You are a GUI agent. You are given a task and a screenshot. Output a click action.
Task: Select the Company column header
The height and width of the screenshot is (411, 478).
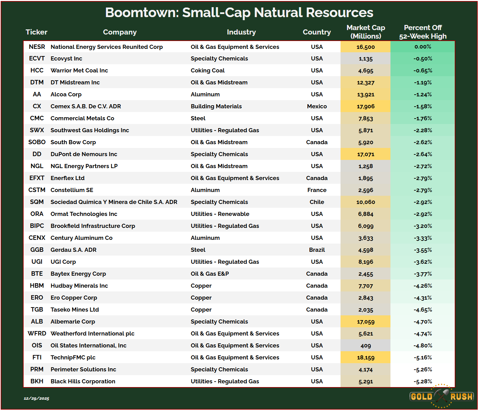tap(120, 32)
